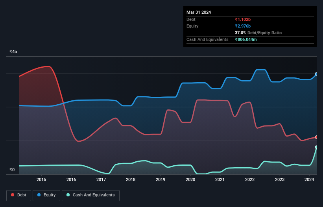Click the 2019 x-axis label
The height and width of the screenshot is (207, 323).
coord(161,179)
